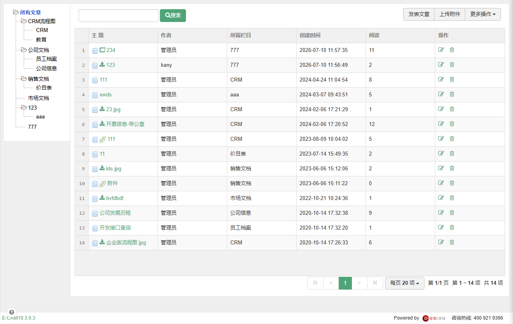The height and width of the screenshot is (324, 513).
Task: Click the 上传附件 button
Action: 450,14
